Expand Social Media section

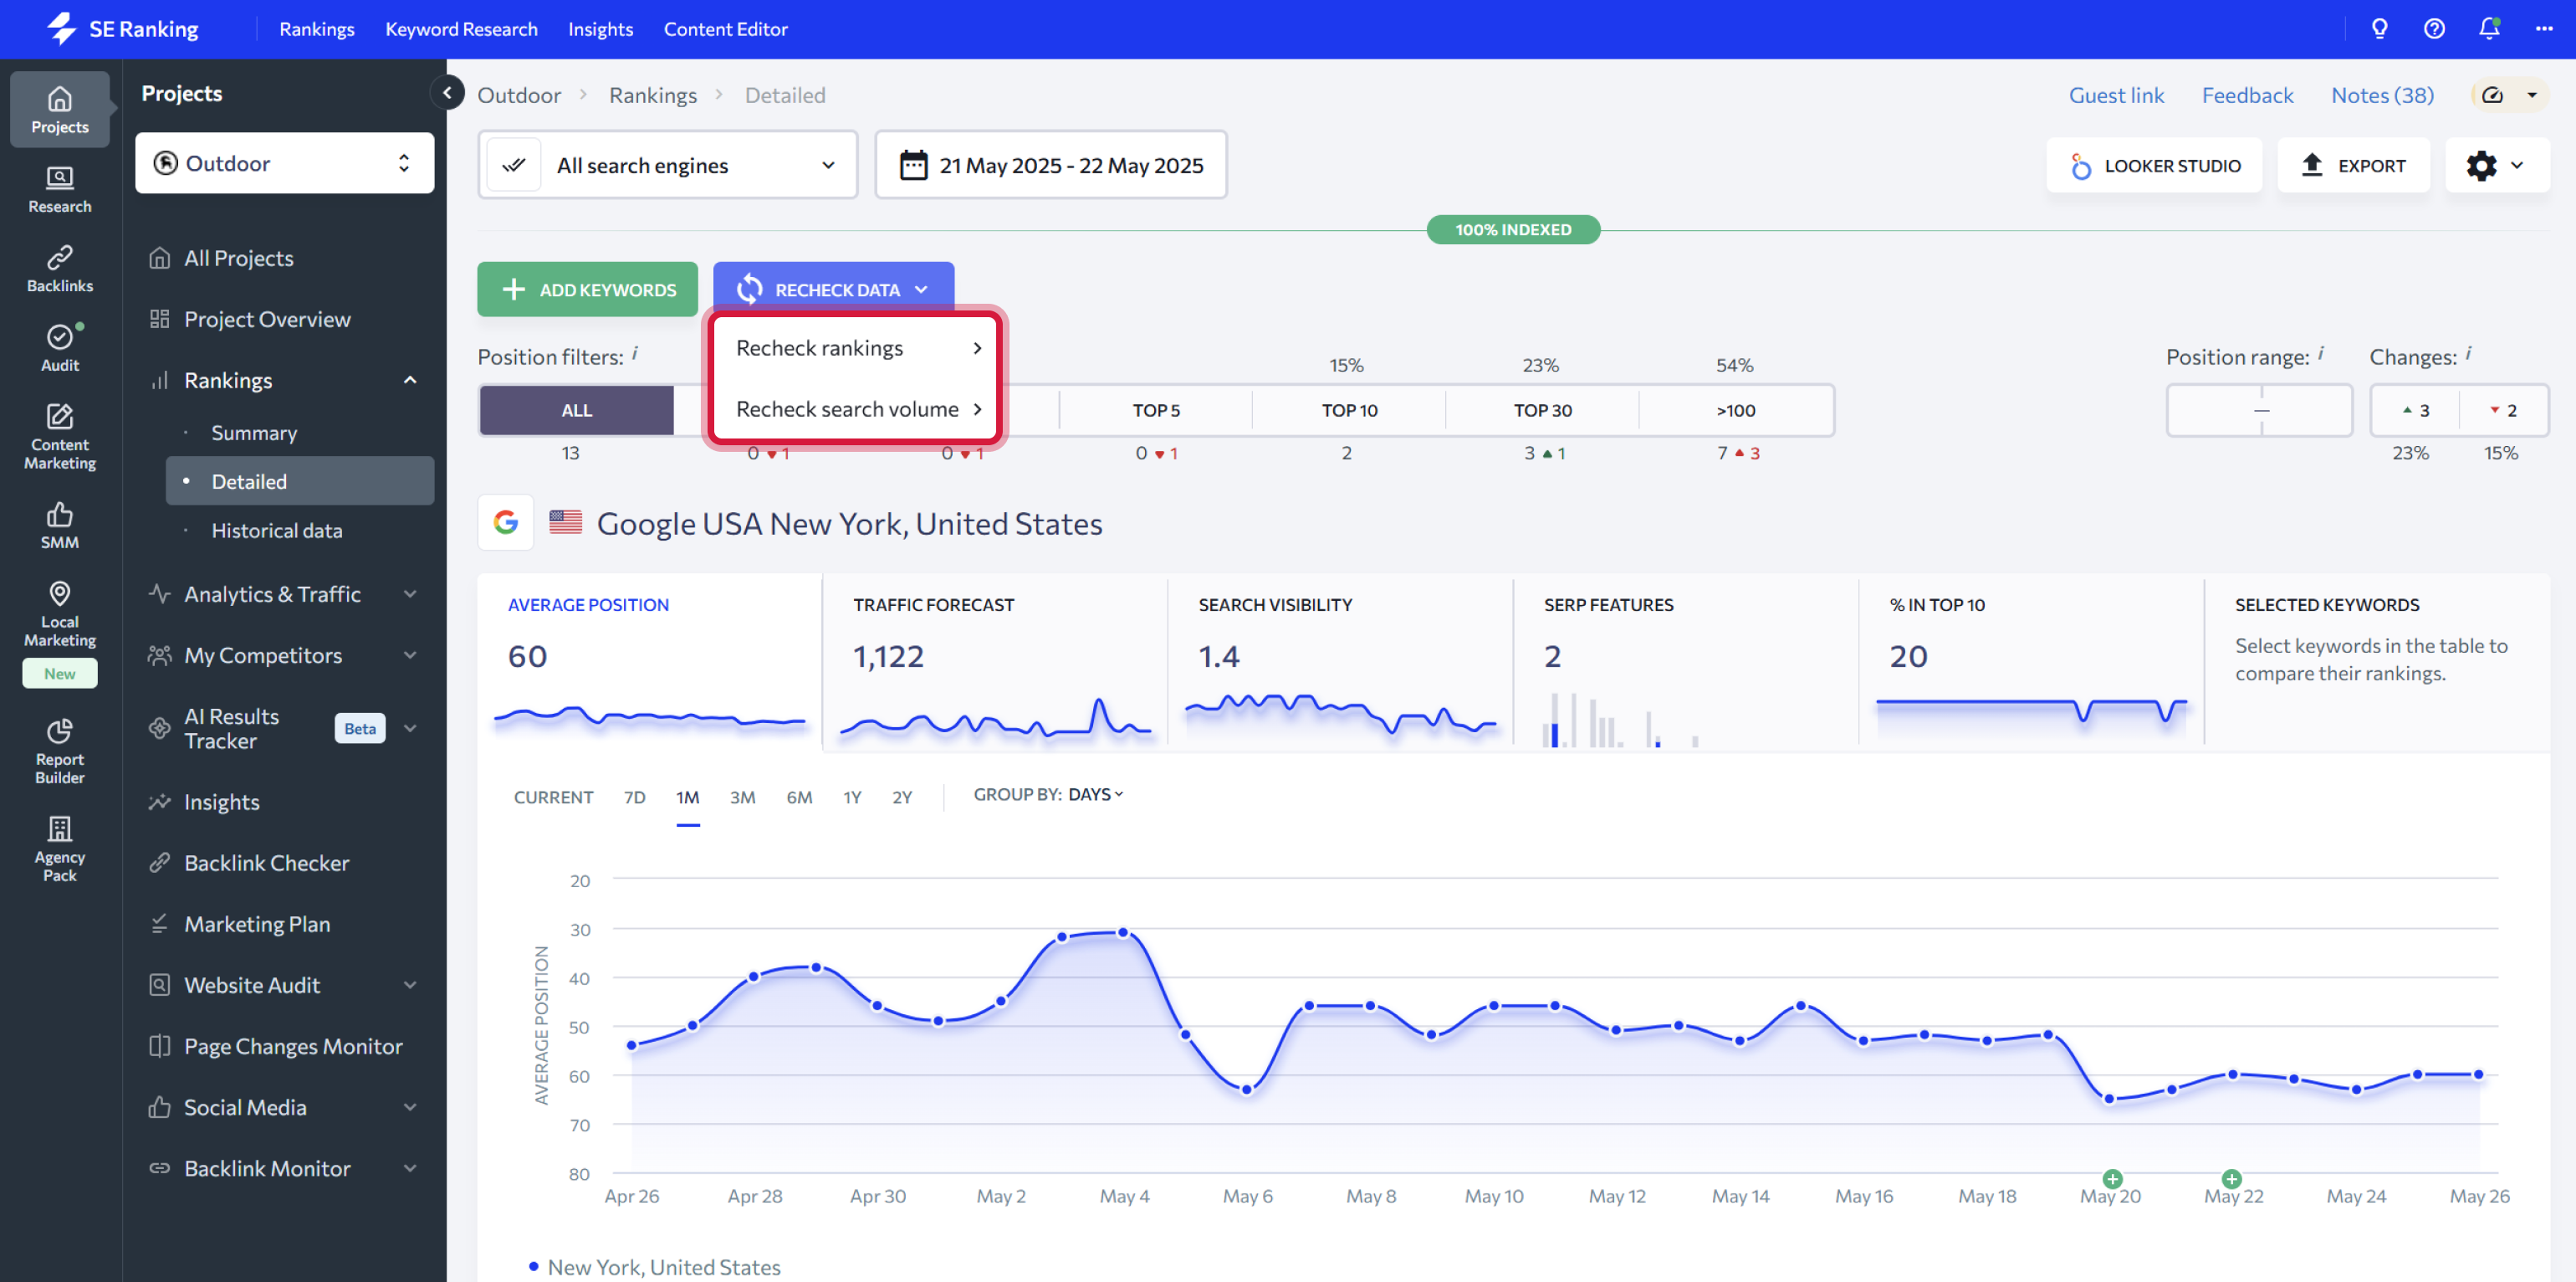[410, 1107]
